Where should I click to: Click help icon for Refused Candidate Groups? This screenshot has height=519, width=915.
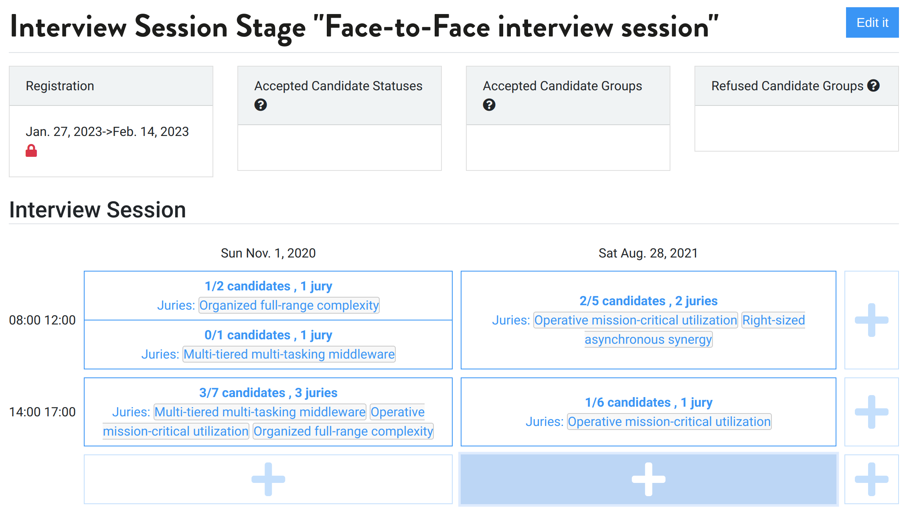873,86
